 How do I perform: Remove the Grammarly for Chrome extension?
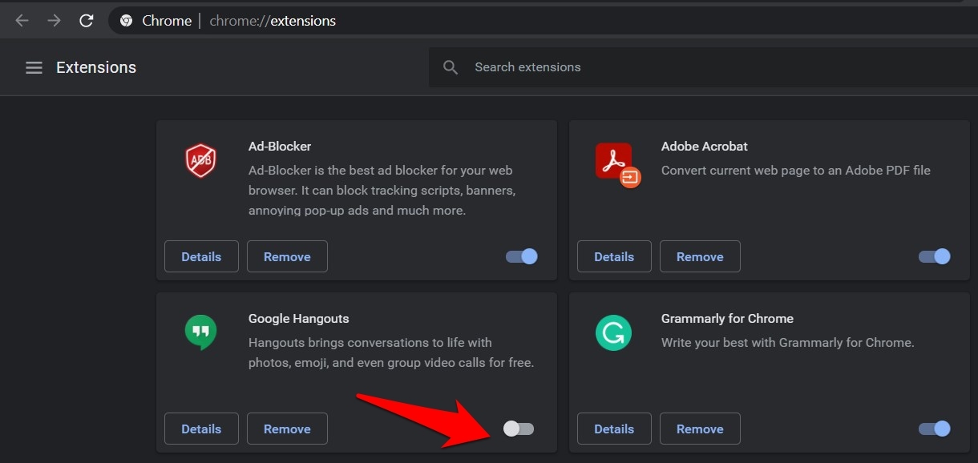tap(700, 429)
